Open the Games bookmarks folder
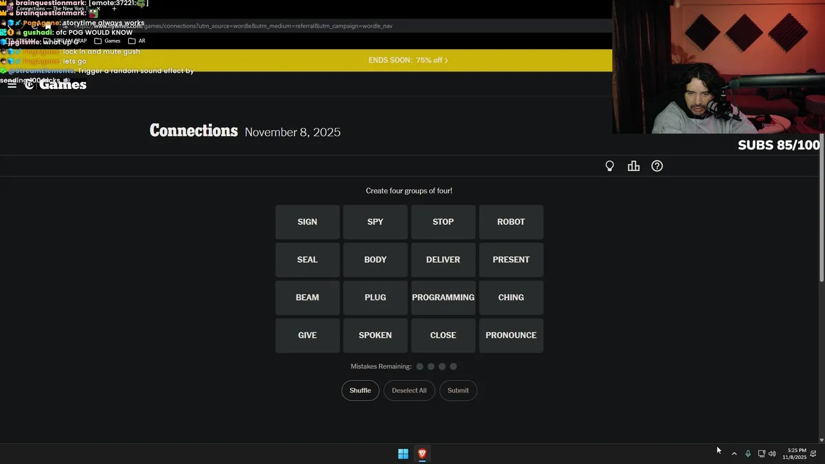The height and width of the screenshot is (464, 825). [x=108, y=41]
